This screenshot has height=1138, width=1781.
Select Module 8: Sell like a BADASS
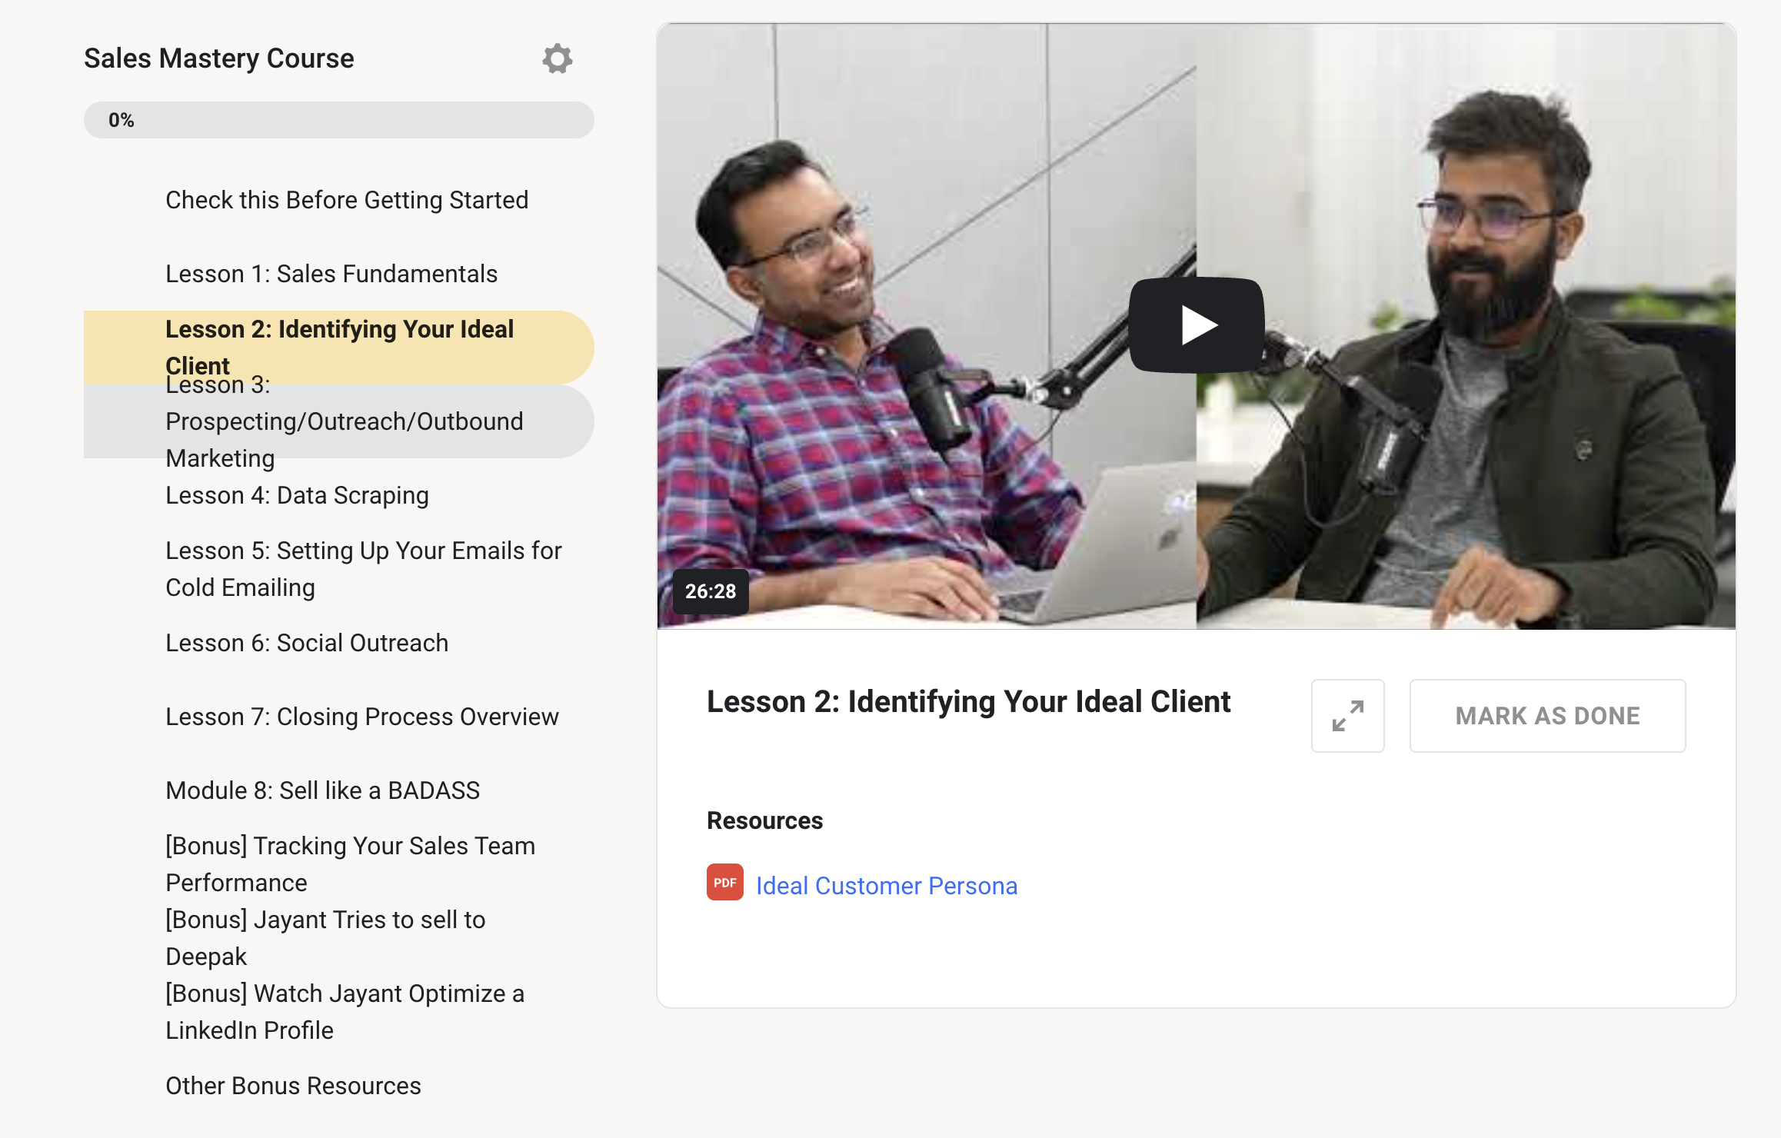(x=322, y=790)
